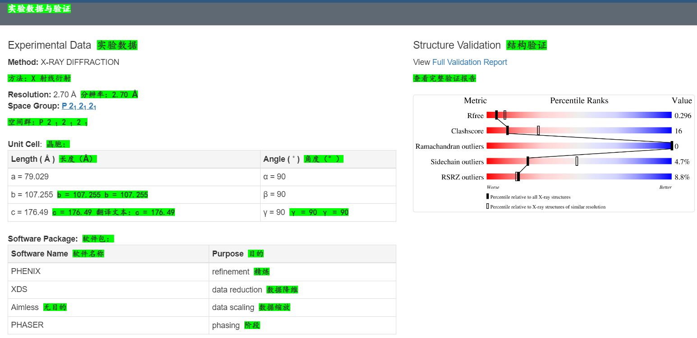Click the Rfree percentile bar
This screenshot has width=697, height=338.
579,115
